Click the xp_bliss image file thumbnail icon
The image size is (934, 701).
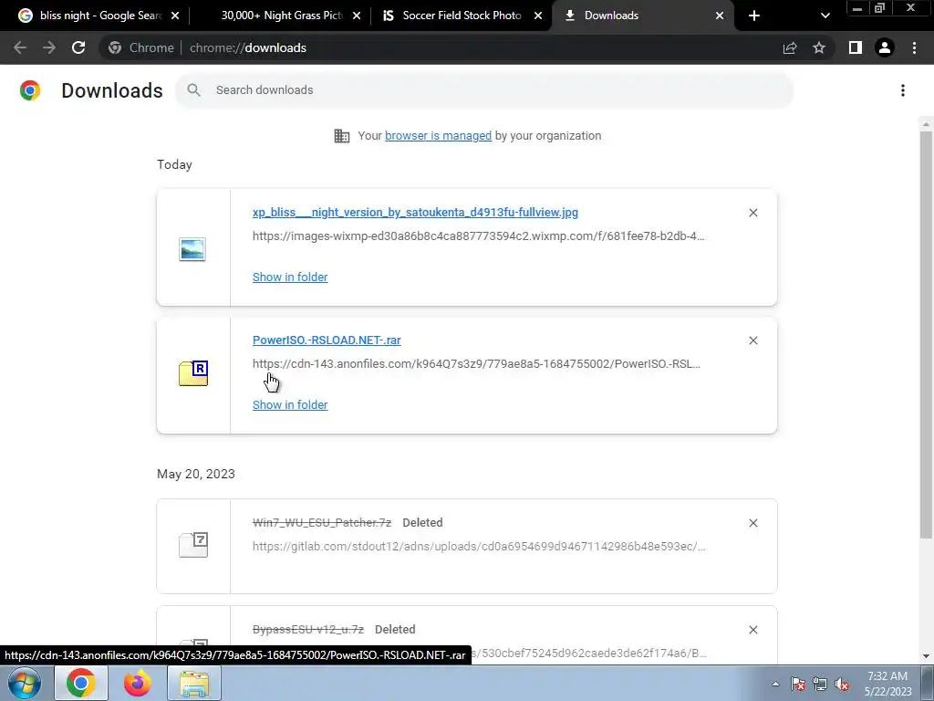192,249
